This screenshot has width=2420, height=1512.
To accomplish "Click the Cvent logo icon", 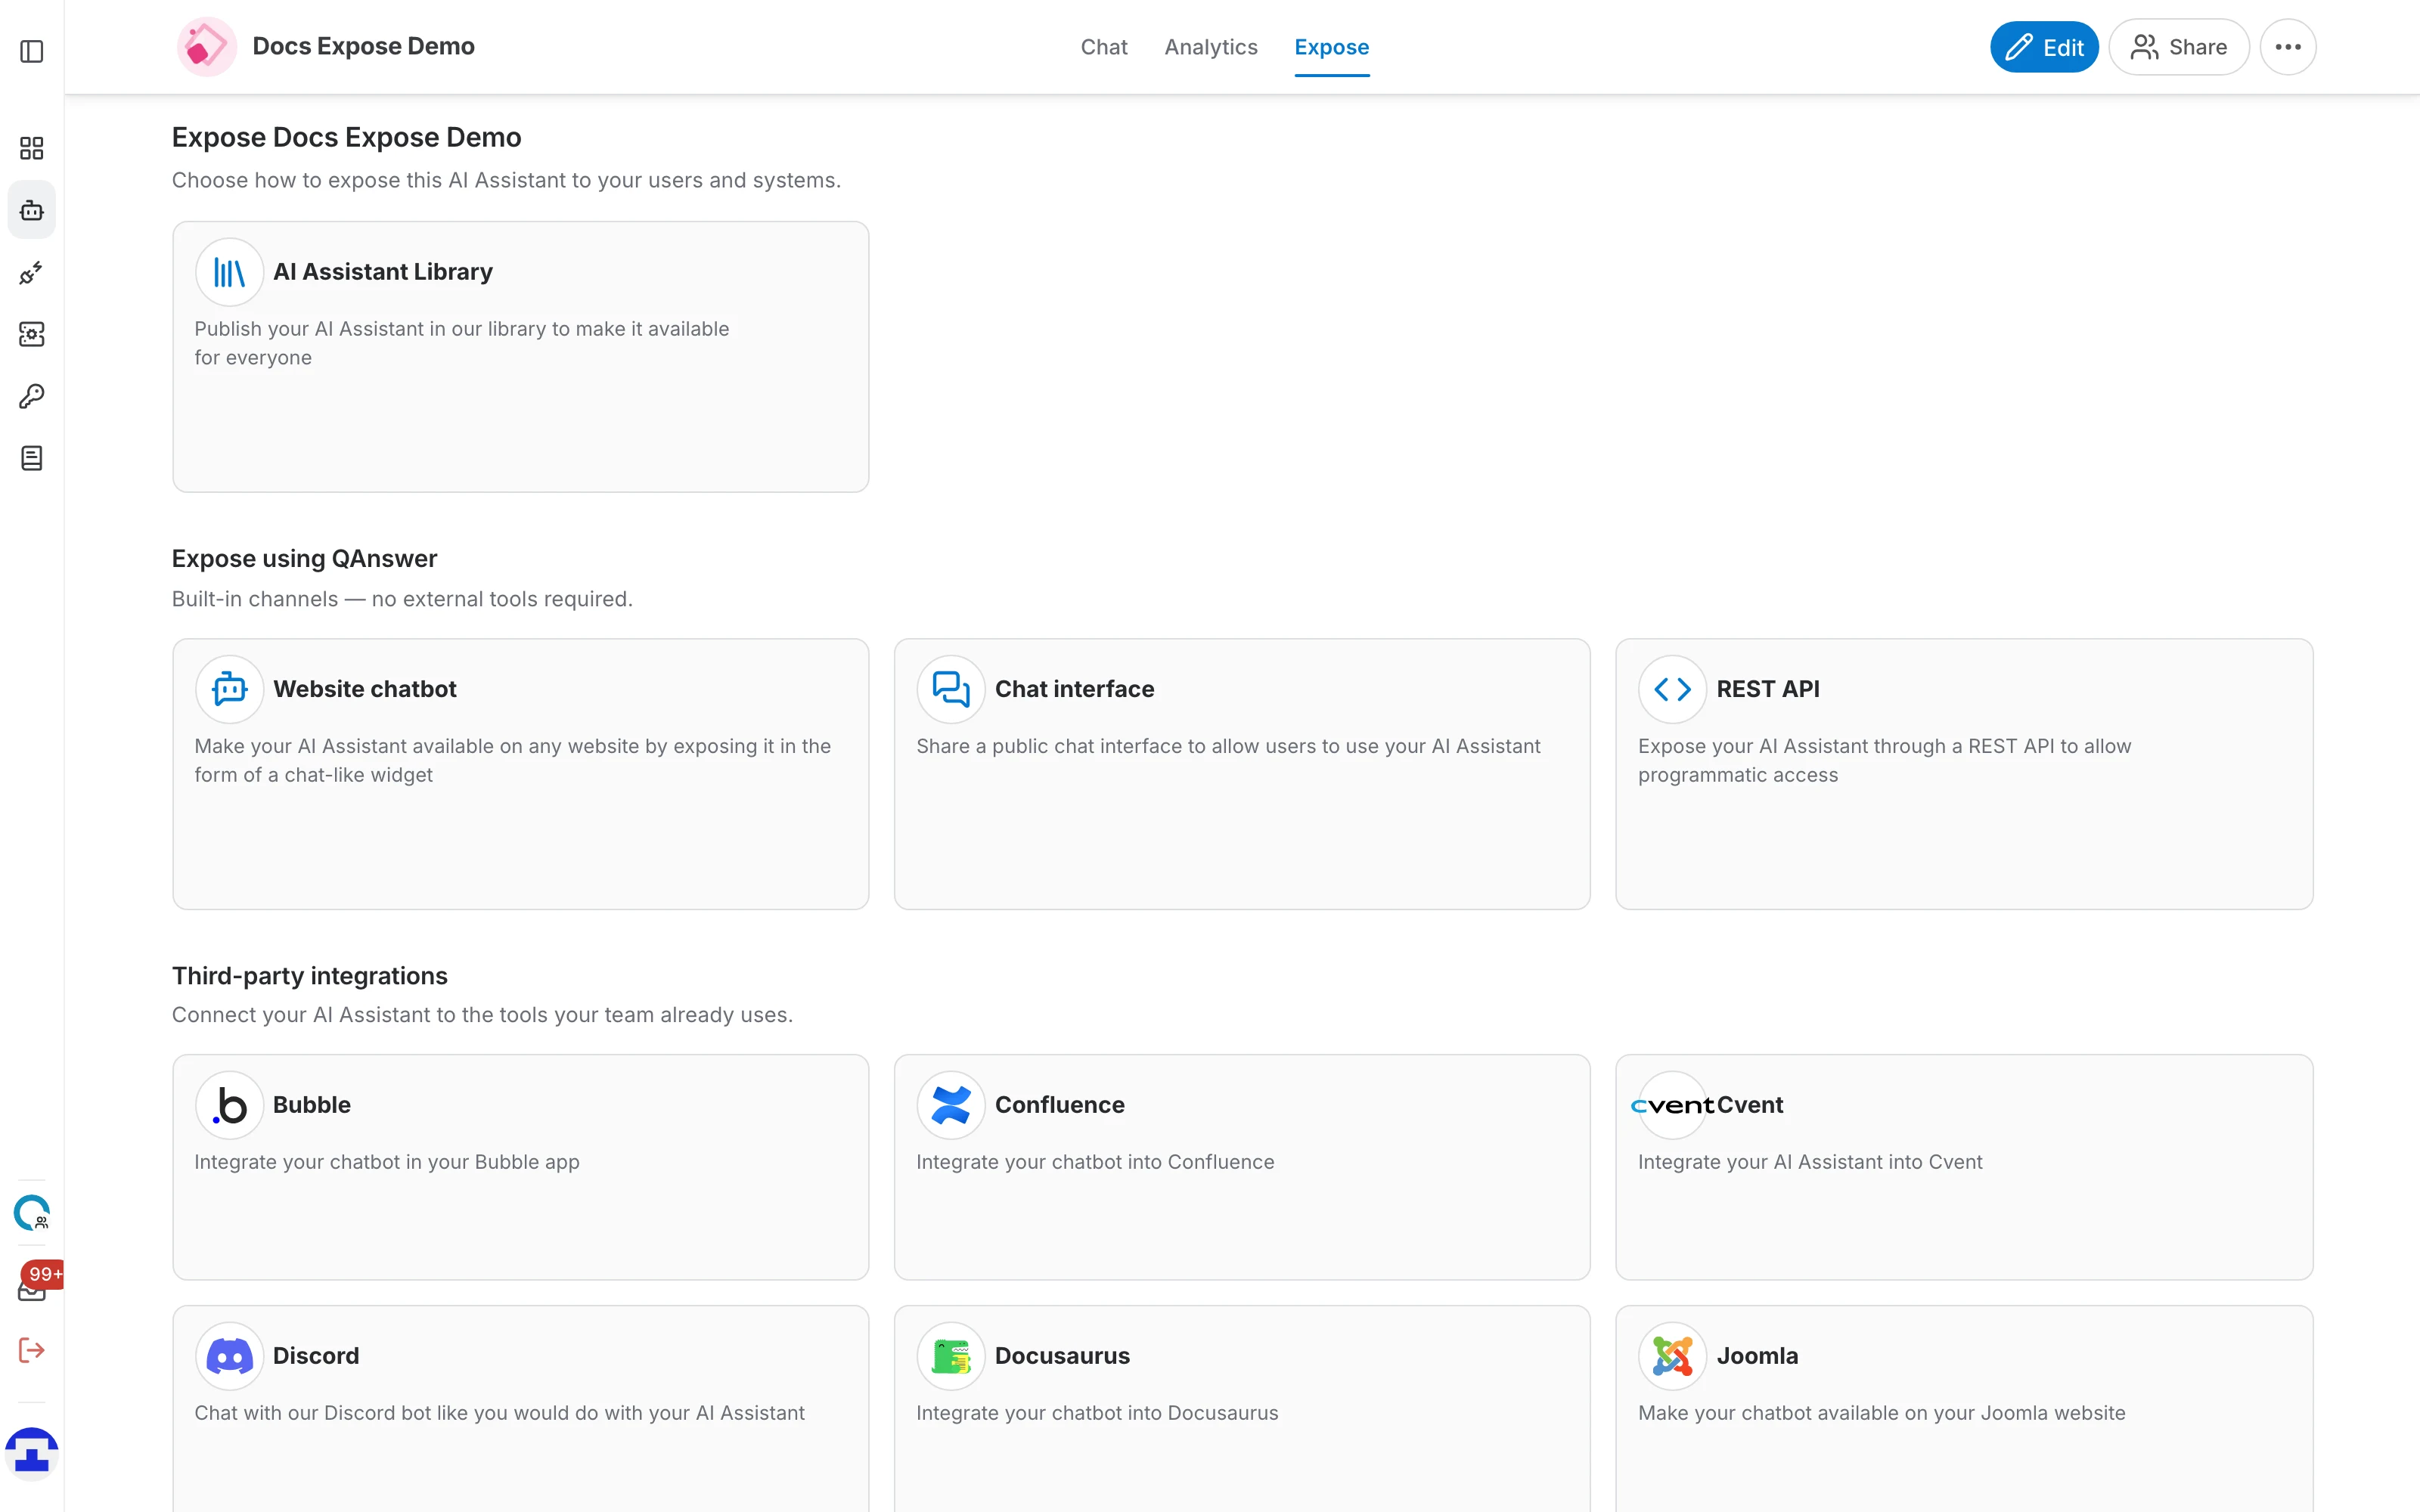I will click(x=1672, y=1105).
